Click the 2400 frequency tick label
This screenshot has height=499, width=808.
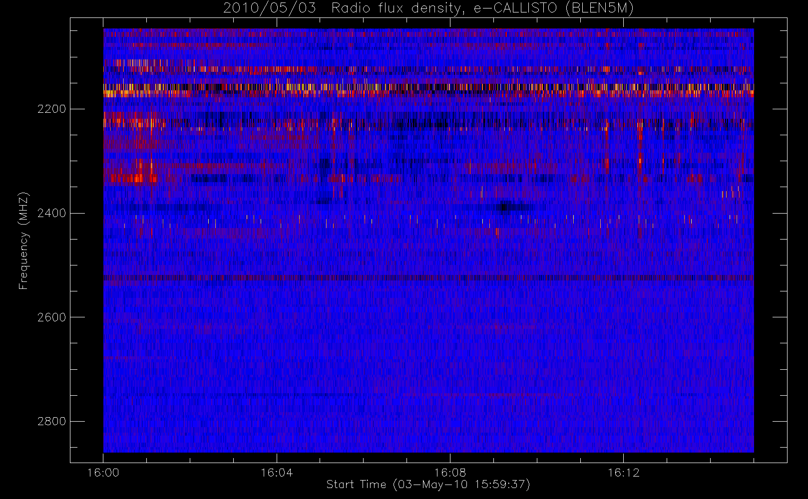point(51,213)
